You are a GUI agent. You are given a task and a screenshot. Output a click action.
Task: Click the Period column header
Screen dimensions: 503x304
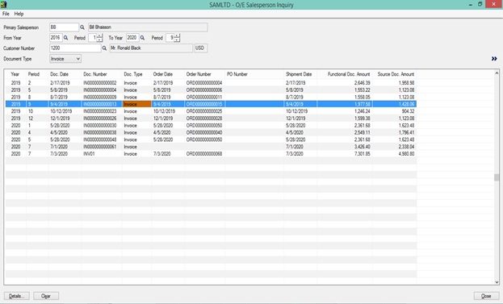point(34,74)
